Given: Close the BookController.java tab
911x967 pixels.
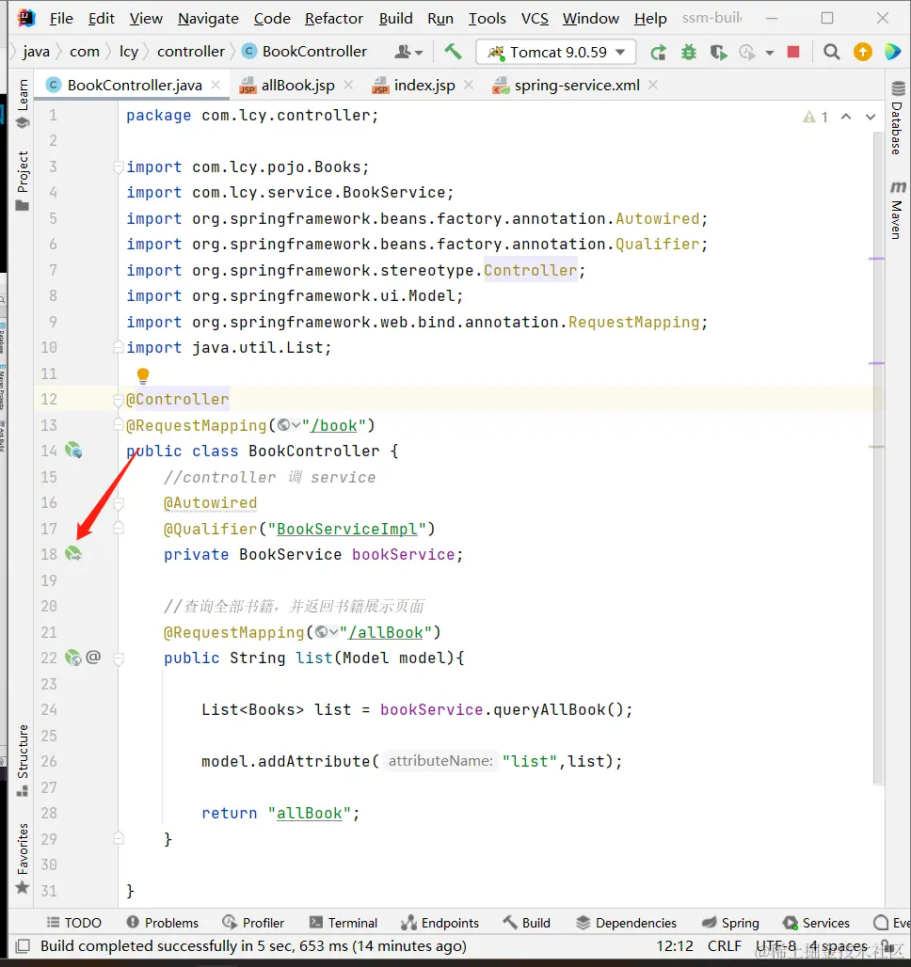Looking at the screenshot, I should tap(216, 85).
